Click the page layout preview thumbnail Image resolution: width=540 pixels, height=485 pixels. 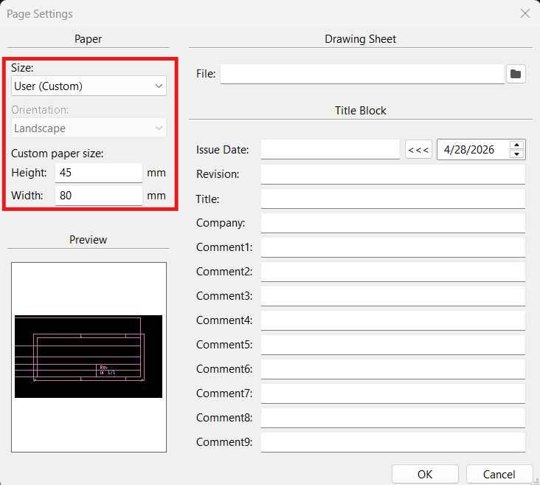point(89,357)
